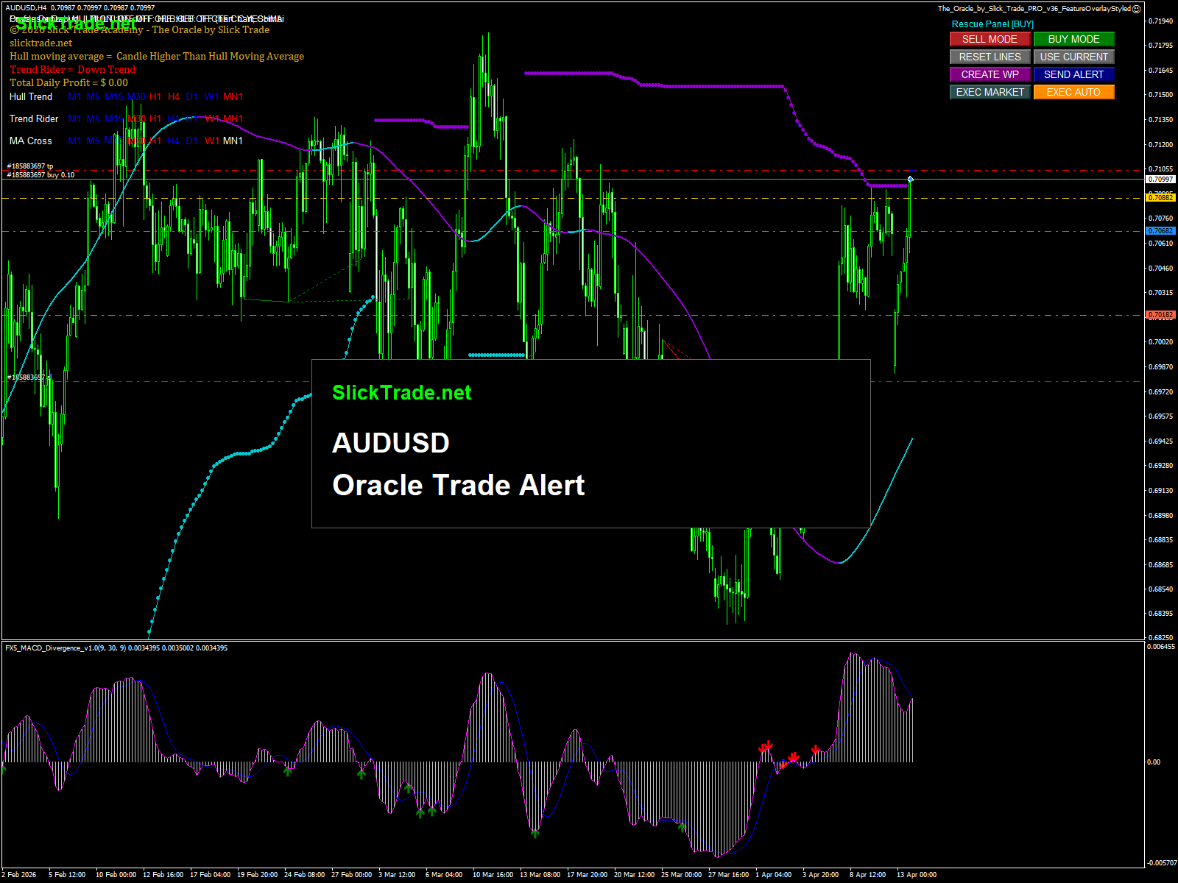Select MN1 in the Hull Trend row

(233, 96)
